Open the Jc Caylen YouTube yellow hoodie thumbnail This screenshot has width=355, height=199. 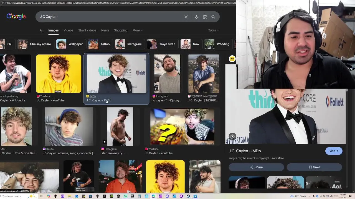pyautogui.click(x=59, y=74)
